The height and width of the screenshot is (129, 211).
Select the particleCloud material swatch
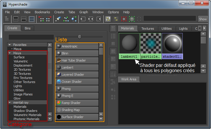point(151,46)
